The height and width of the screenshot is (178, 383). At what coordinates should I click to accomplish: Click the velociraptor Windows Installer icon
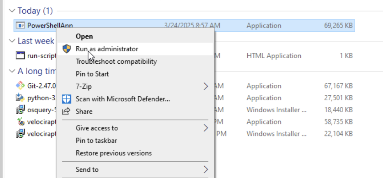pos(20,133)
